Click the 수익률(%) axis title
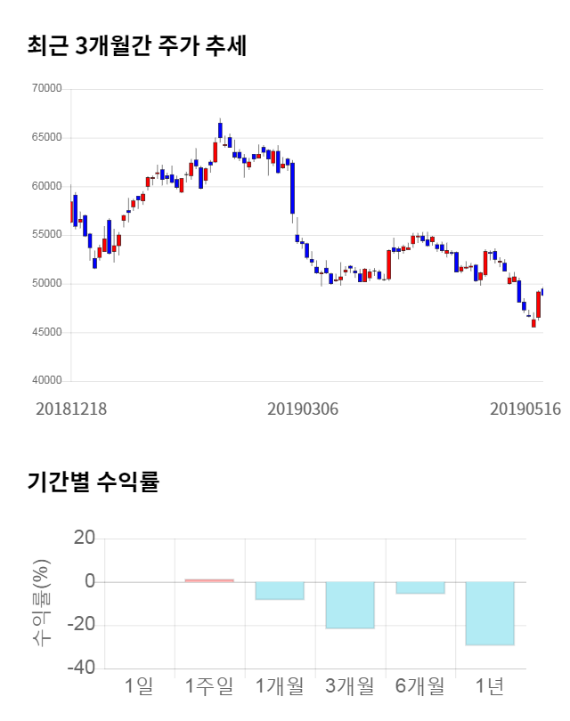This screenshot has width=570, height=721. coord(42,604)
